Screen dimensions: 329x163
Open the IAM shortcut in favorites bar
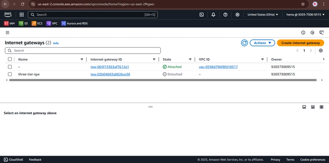(x=9, y=23)
